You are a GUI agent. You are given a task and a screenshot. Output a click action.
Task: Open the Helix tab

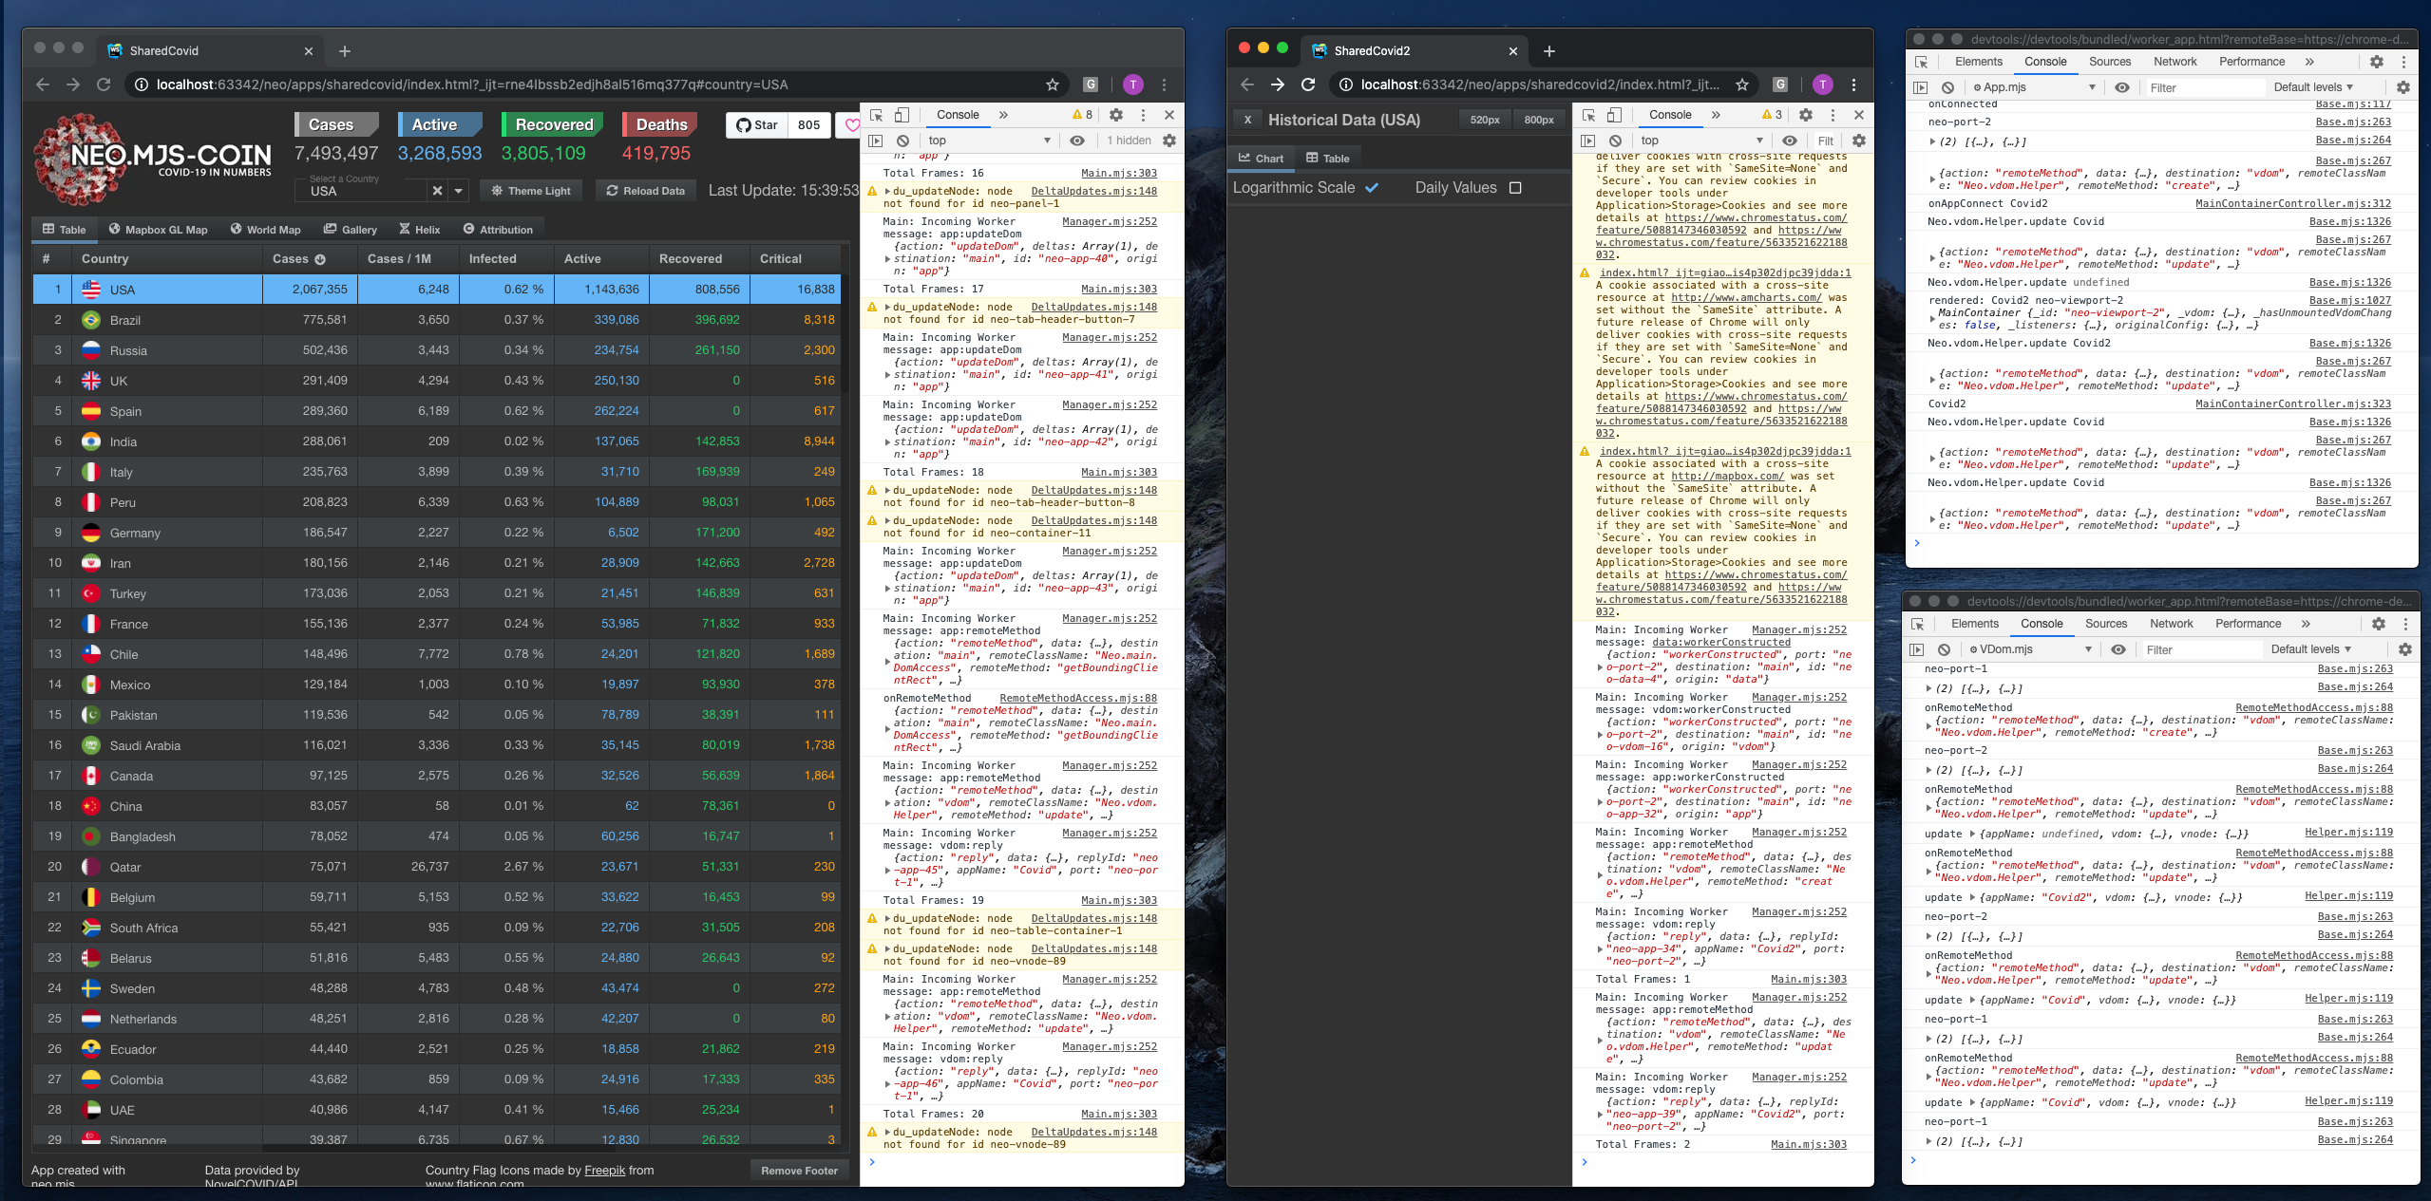click(419, 229)
